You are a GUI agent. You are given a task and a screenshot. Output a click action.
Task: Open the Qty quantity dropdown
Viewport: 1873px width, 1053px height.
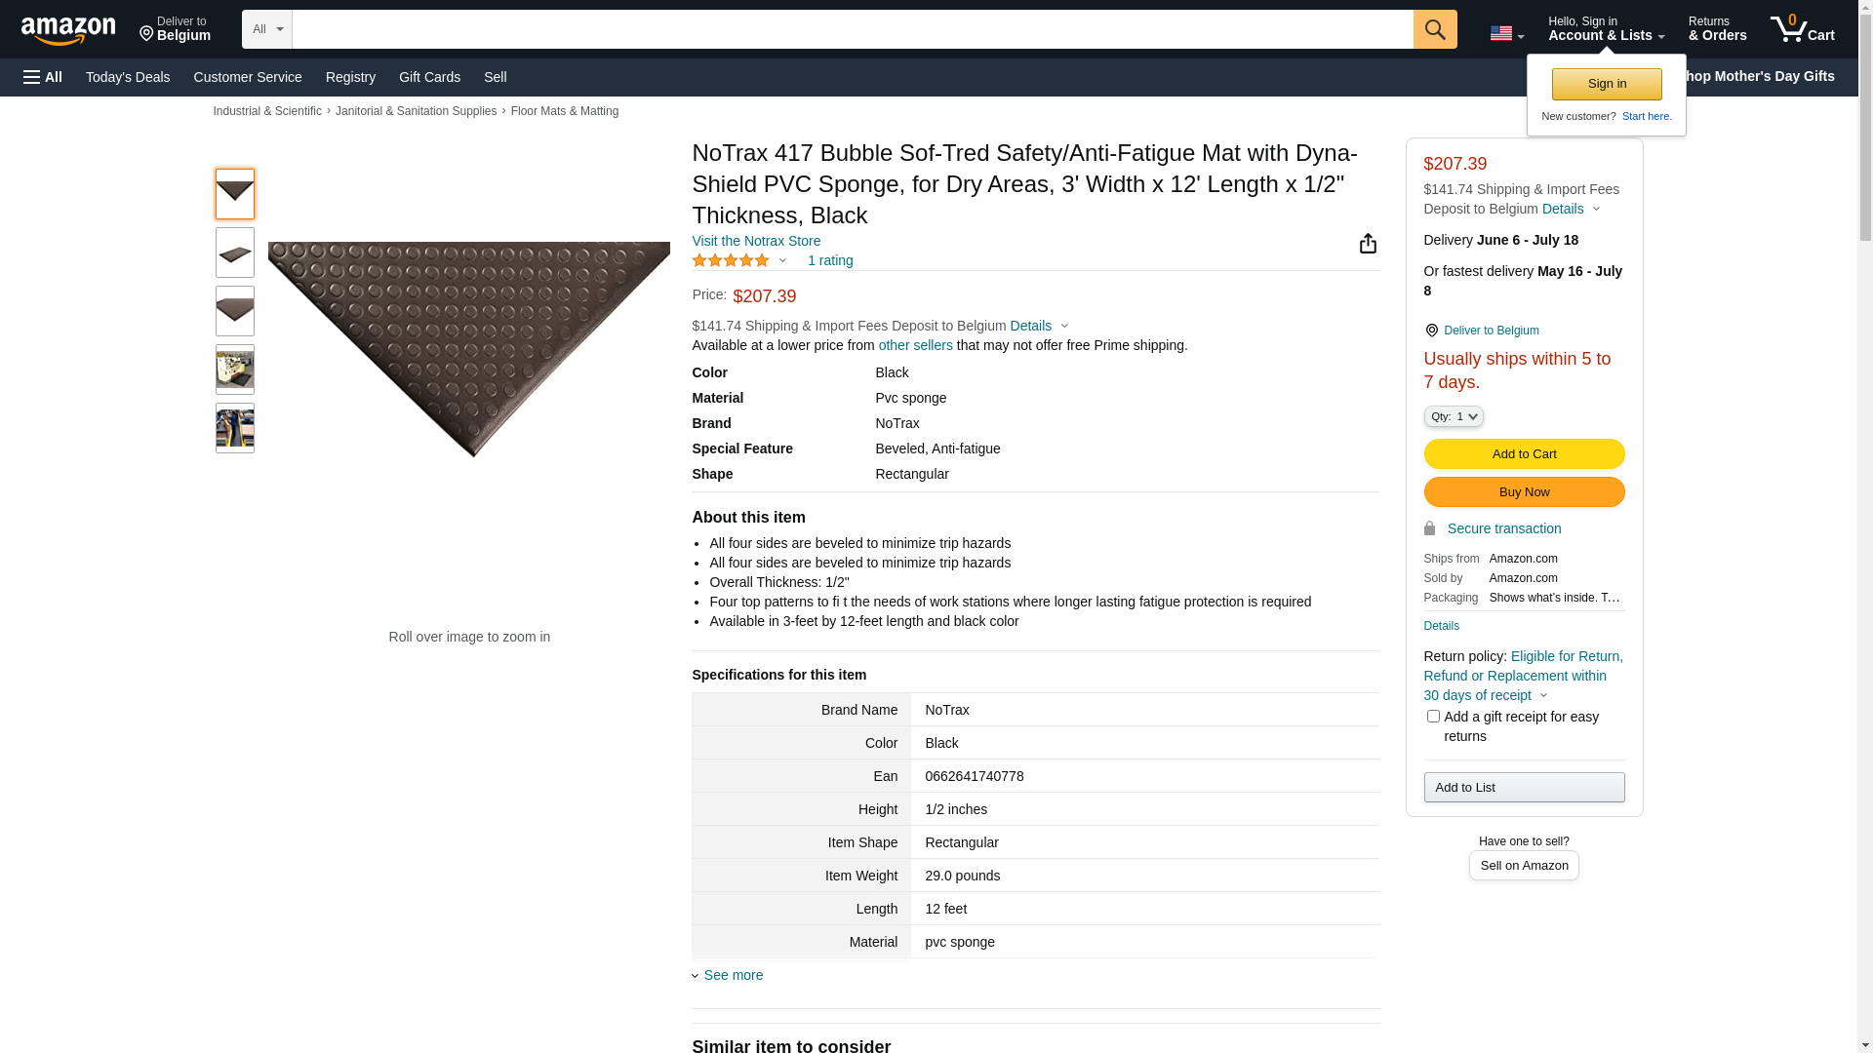pyautogui.click(x=1454, y=416)
